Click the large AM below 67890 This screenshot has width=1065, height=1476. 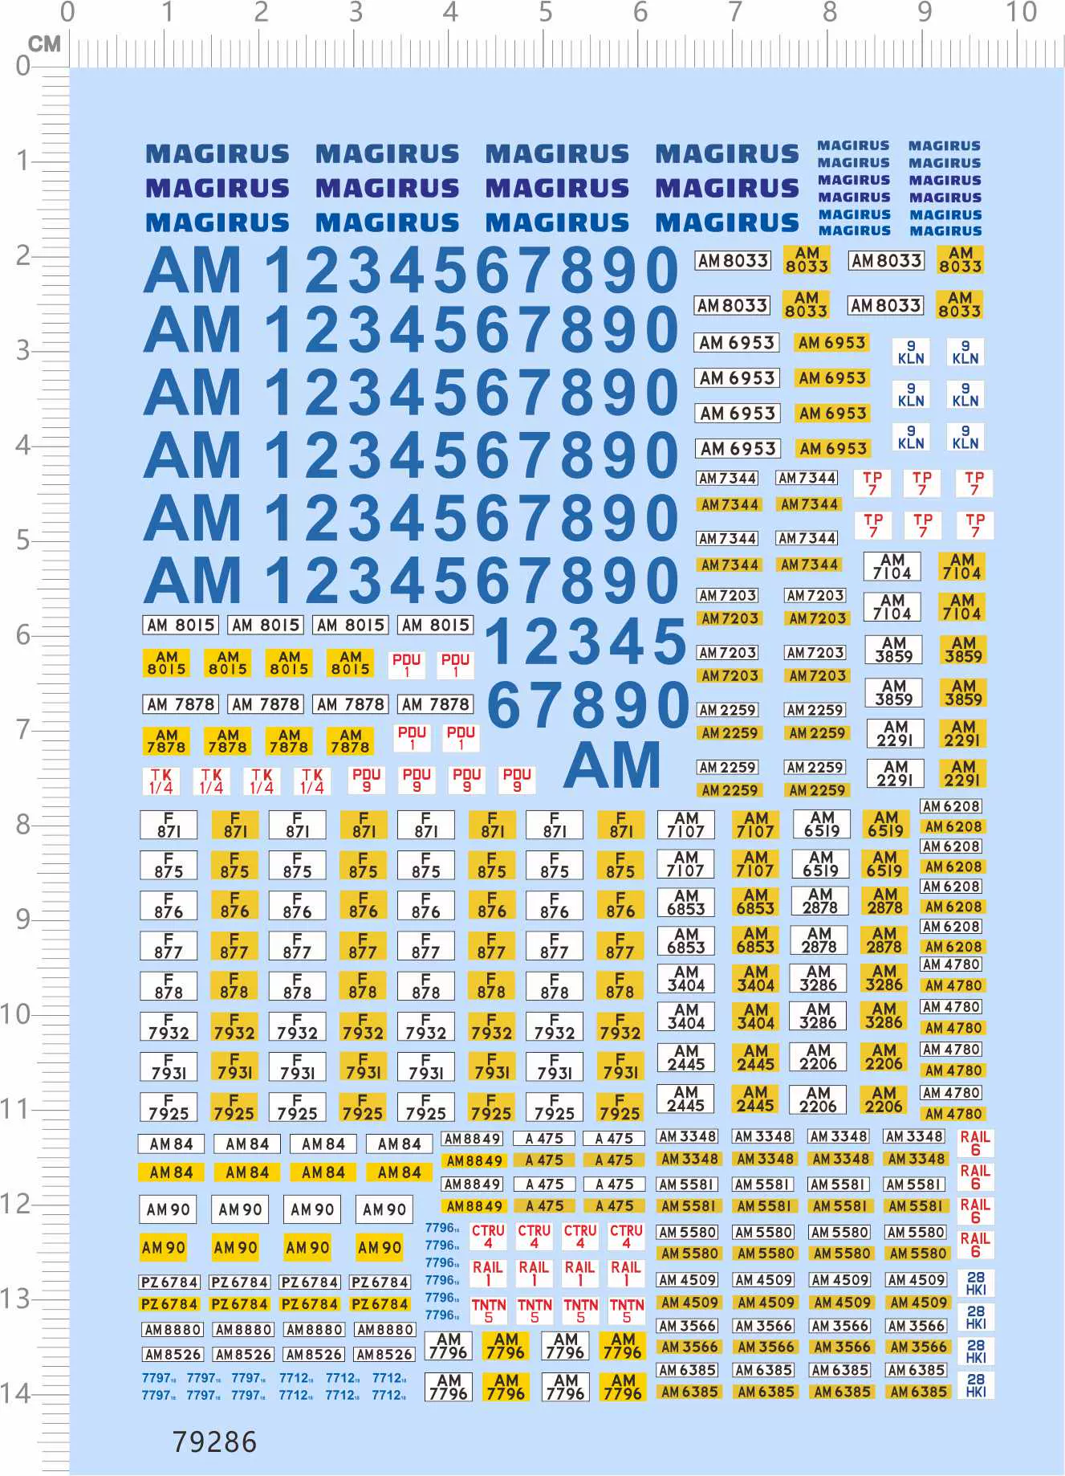612,765
